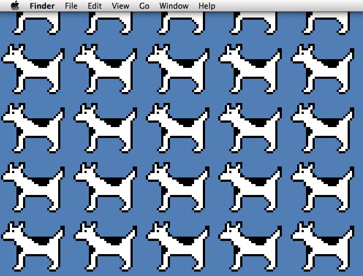The width and height of the screenshot is (363, 276).
Task: Open the Edit menu
Action: [x=94, y=6]
